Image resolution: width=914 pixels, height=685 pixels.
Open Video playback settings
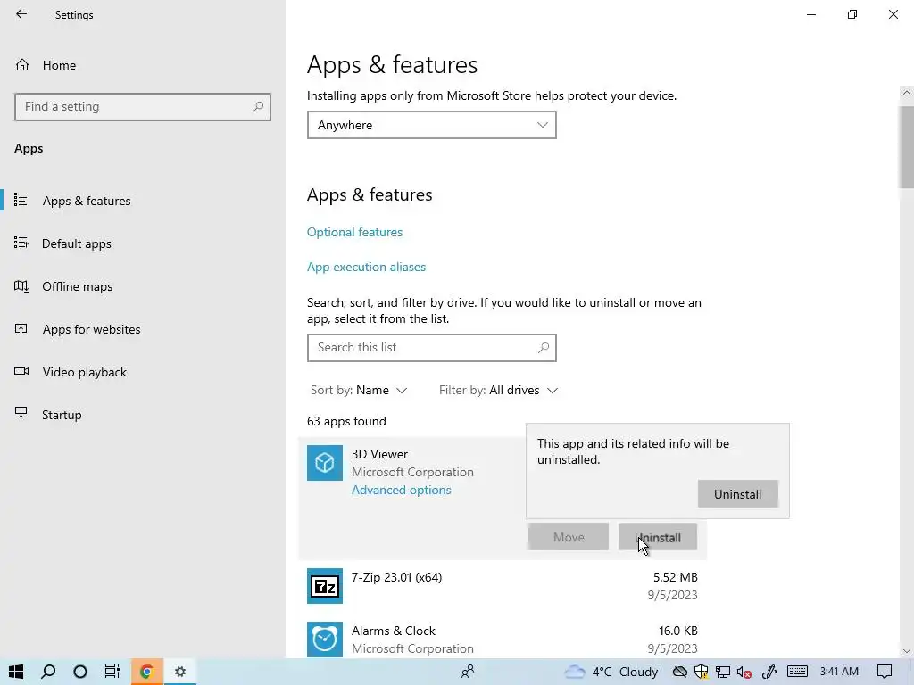[x=84, y=372]
